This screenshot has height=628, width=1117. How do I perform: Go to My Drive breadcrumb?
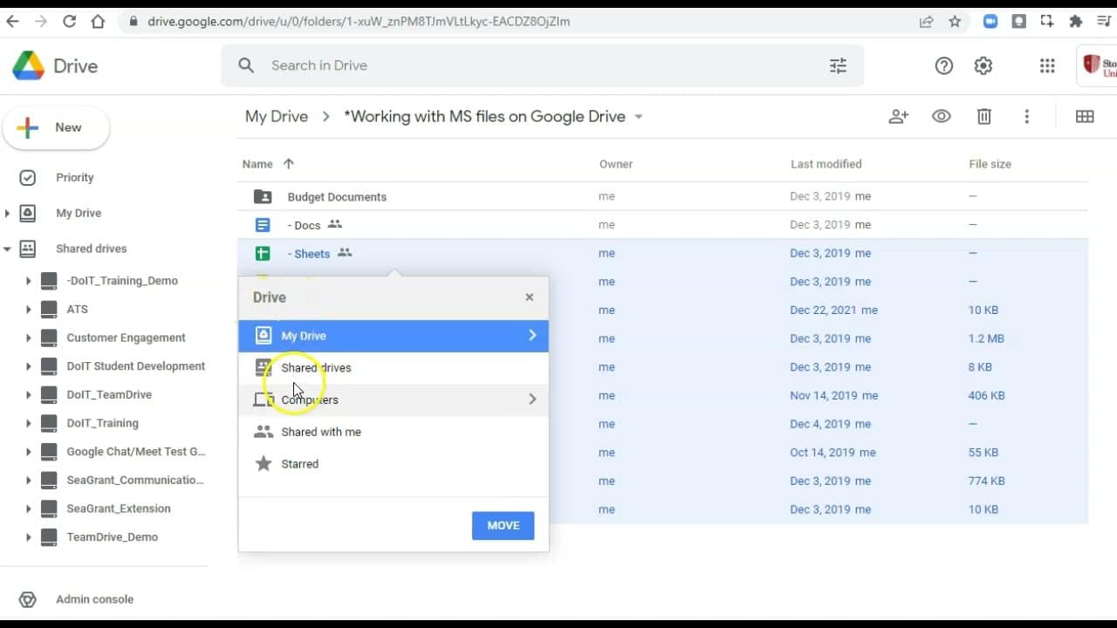[x=277, y=116]
